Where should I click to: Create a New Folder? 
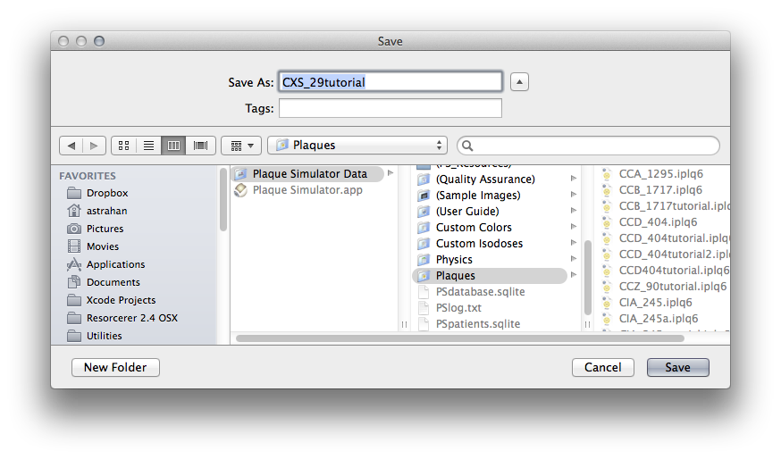point(115,367)
